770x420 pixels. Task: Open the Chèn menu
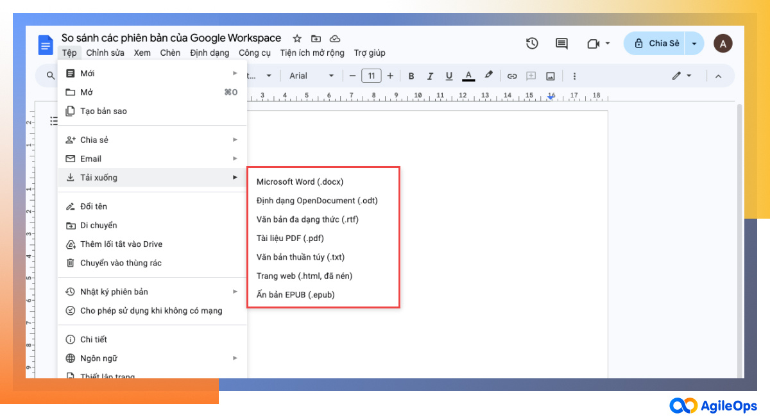(x=170, y=53)
